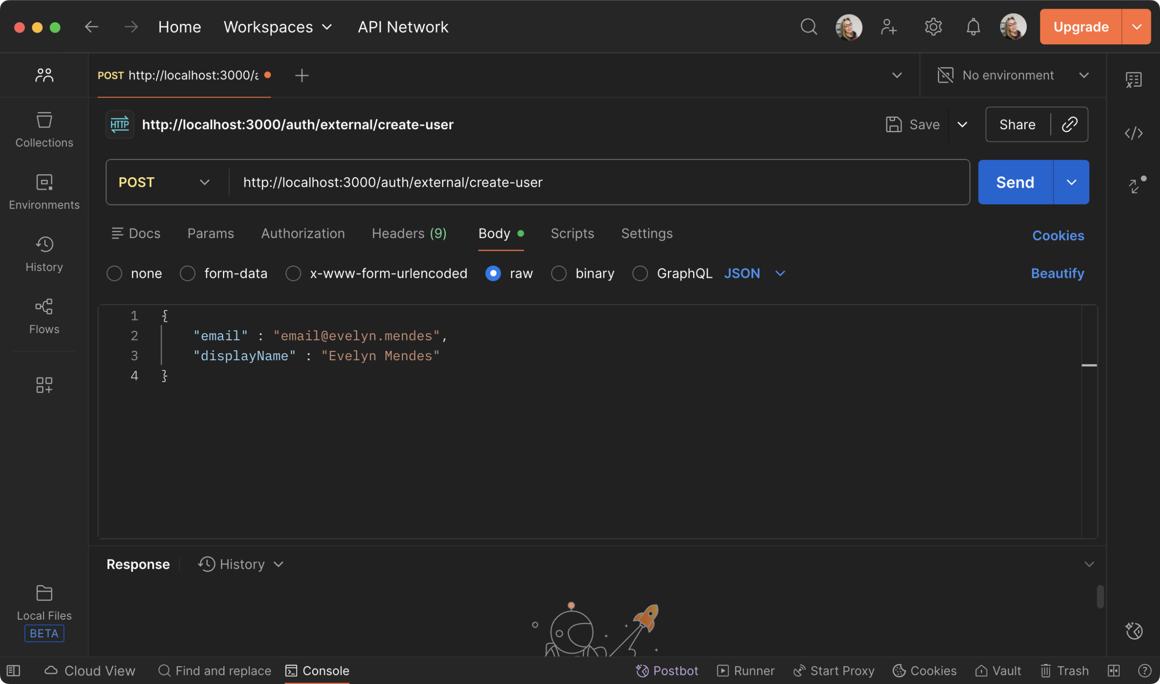1160x684 pixels.
Task: Switch to the Headers tab
Action: [x=409, y=234]
